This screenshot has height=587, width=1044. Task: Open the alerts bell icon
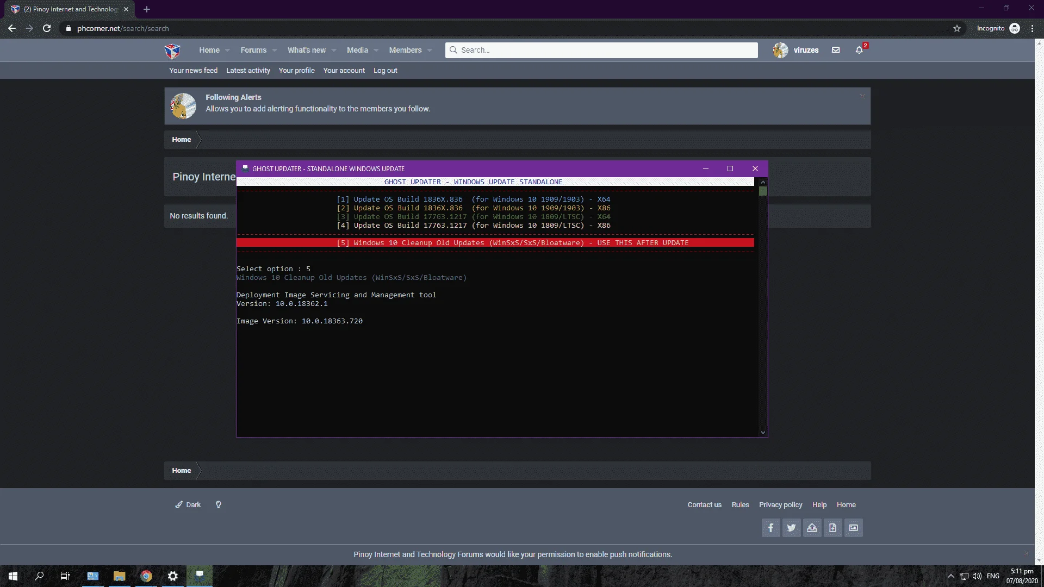pyautogui.click(x=859, y=50)
